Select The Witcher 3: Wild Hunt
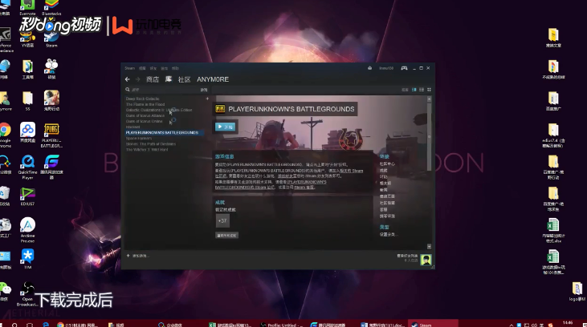 (x=147, y=150)
